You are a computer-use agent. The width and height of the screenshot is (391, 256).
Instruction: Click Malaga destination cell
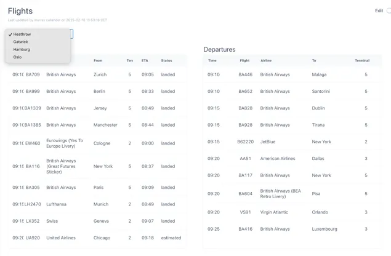(319, 74)
